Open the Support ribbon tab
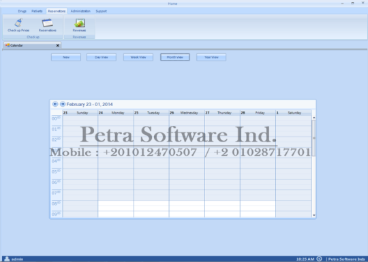The width and height of the screenshot is (368, 262). [x=101, y=11]
